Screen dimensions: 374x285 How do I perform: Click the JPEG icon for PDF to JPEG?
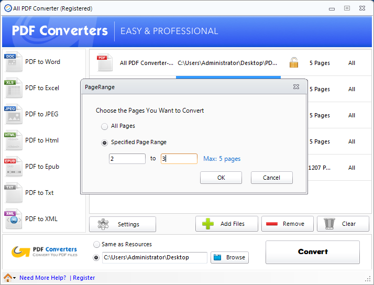(x=13, y=114)
